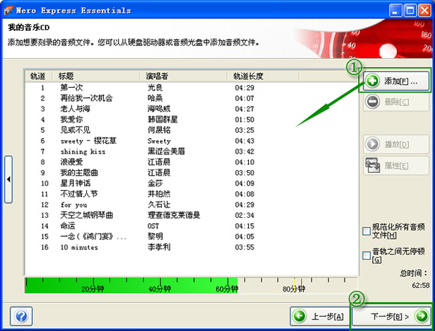Select track 10 minutes
This screenshot has height=331, width=435.
click(80, 247)
